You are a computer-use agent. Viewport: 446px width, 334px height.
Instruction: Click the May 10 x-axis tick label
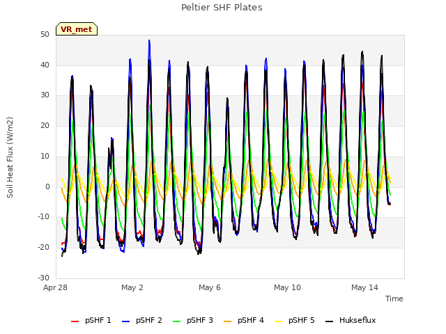pos(287,287)
